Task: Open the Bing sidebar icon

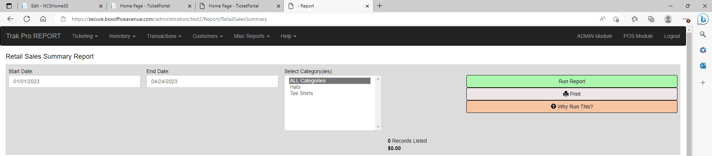Action: tap(703, 19)
